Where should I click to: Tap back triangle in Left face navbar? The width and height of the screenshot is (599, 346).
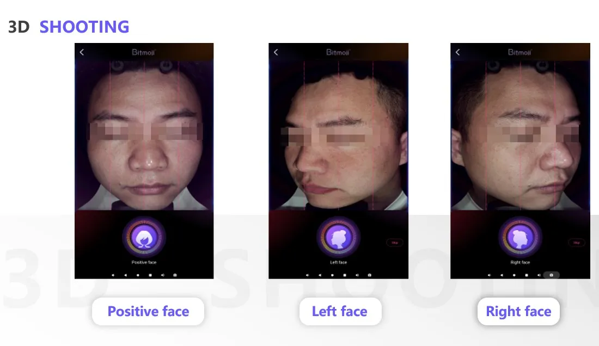pyautogui.click(x=320, y=275)
